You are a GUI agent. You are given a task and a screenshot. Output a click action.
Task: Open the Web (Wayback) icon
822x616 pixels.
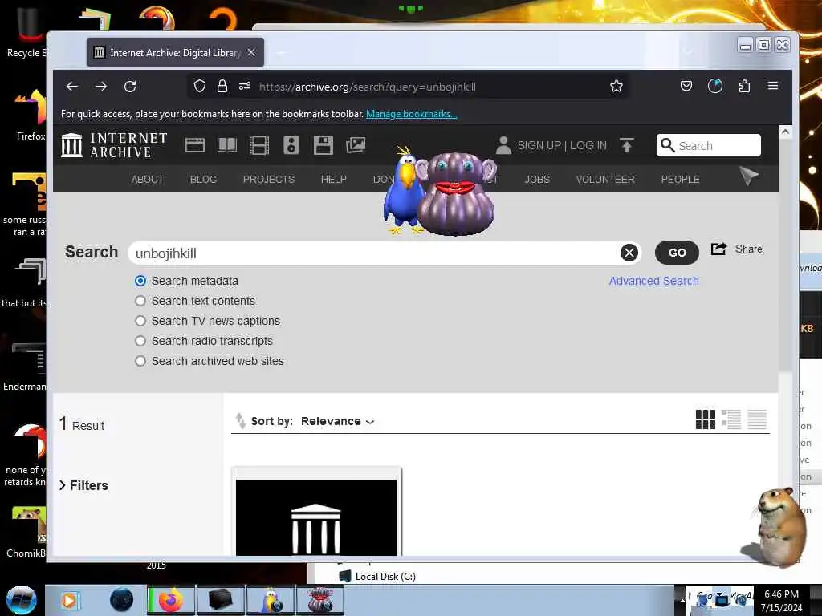[x=195, y=145]
